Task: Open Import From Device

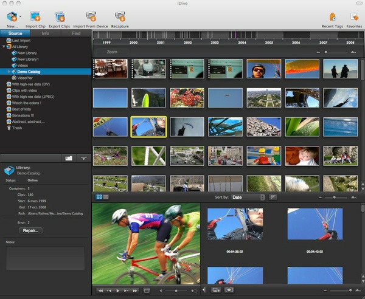Action: (92, 17)
